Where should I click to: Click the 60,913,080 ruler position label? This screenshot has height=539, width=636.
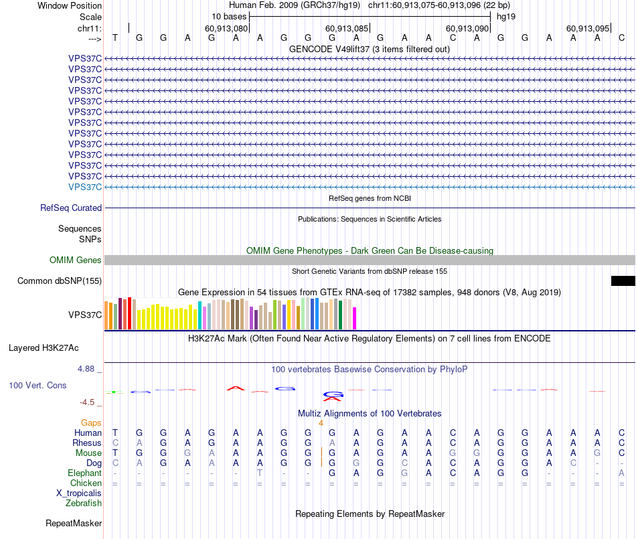coord(226,28)
